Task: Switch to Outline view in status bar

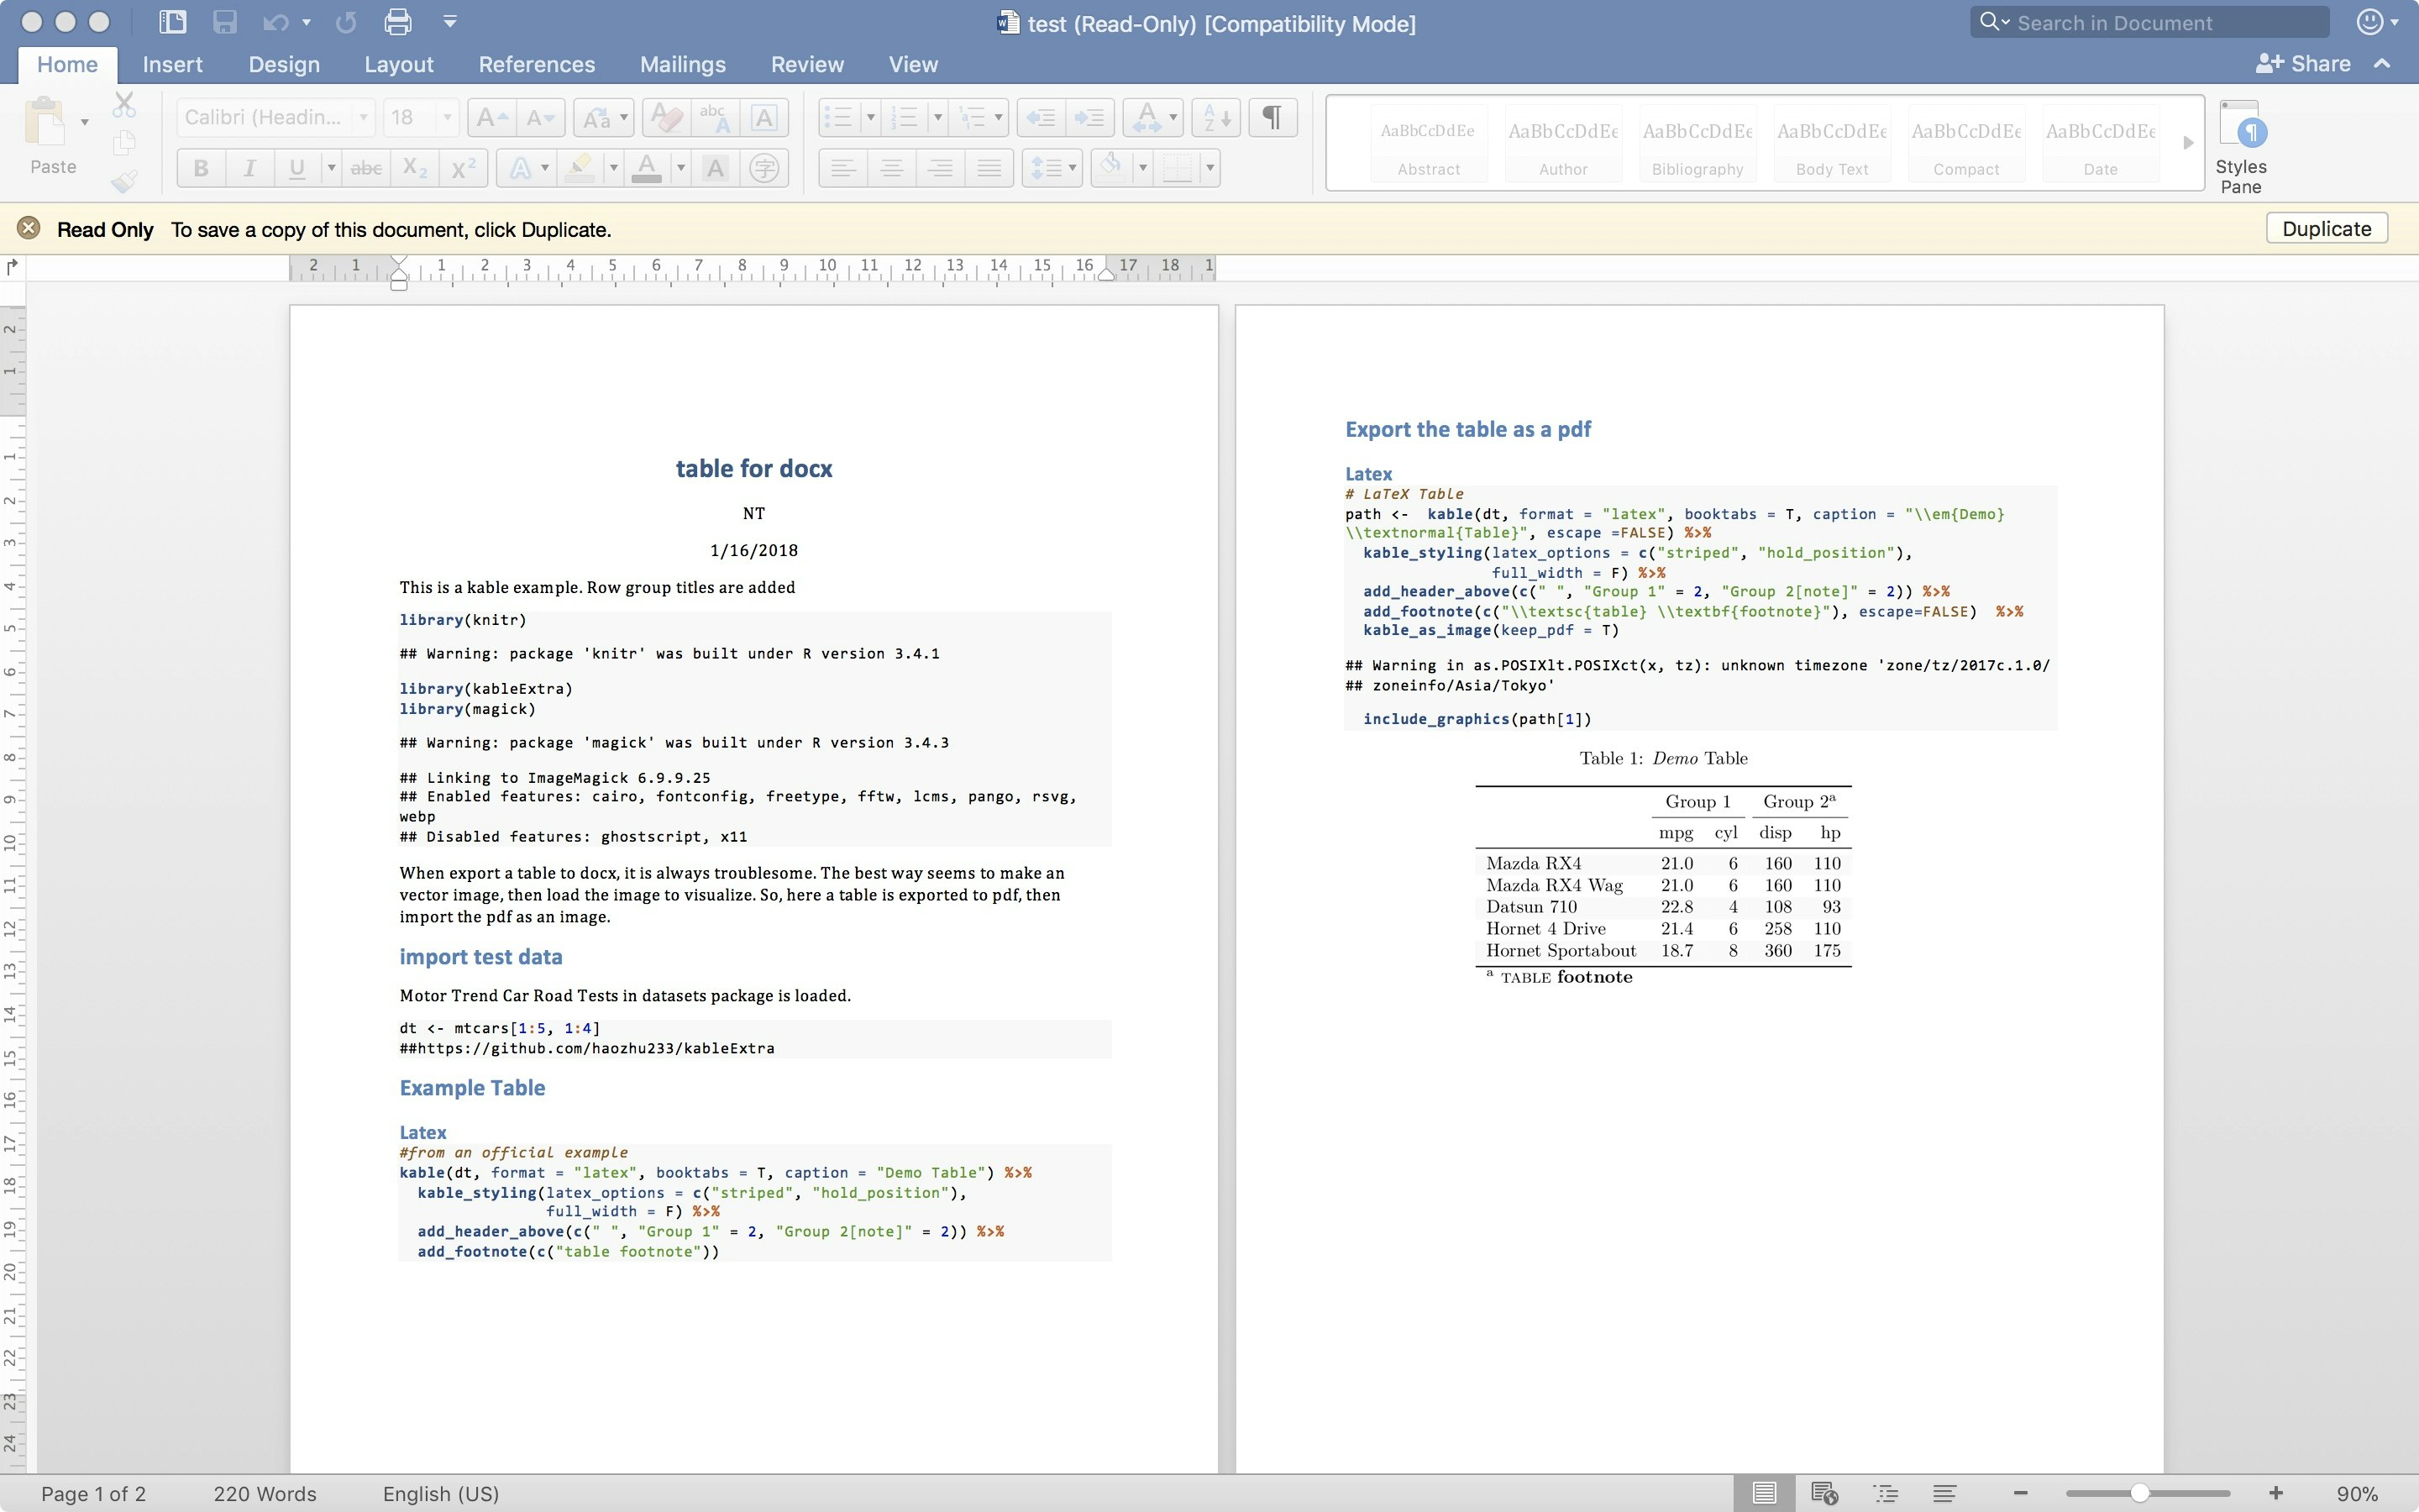Action: pos(1885,1493)
